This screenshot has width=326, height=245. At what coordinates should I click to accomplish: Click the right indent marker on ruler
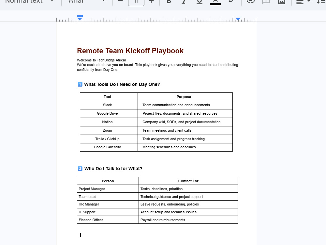(x=238, y=19)
